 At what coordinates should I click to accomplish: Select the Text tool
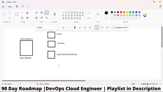pyautogui.click(x=47, y=13)
